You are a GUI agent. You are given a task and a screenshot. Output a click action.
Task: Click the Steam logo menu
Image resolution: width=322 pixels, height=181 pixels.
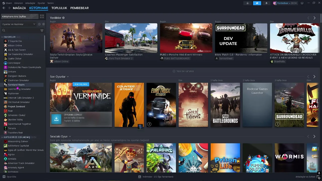7,3
